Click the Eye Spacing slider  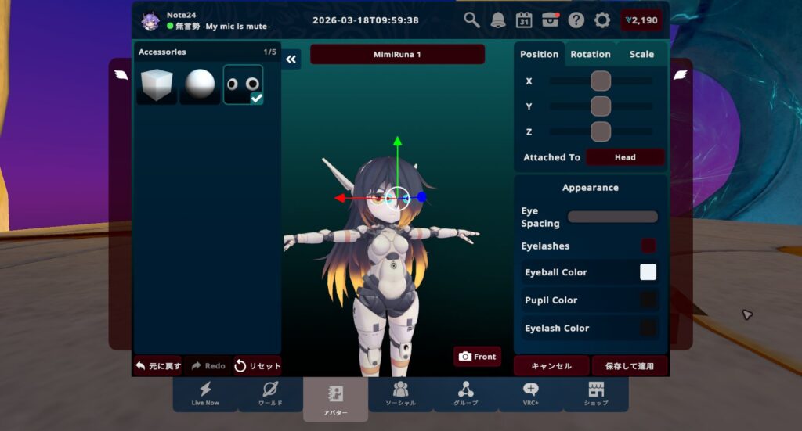click(x=612, y=217)
